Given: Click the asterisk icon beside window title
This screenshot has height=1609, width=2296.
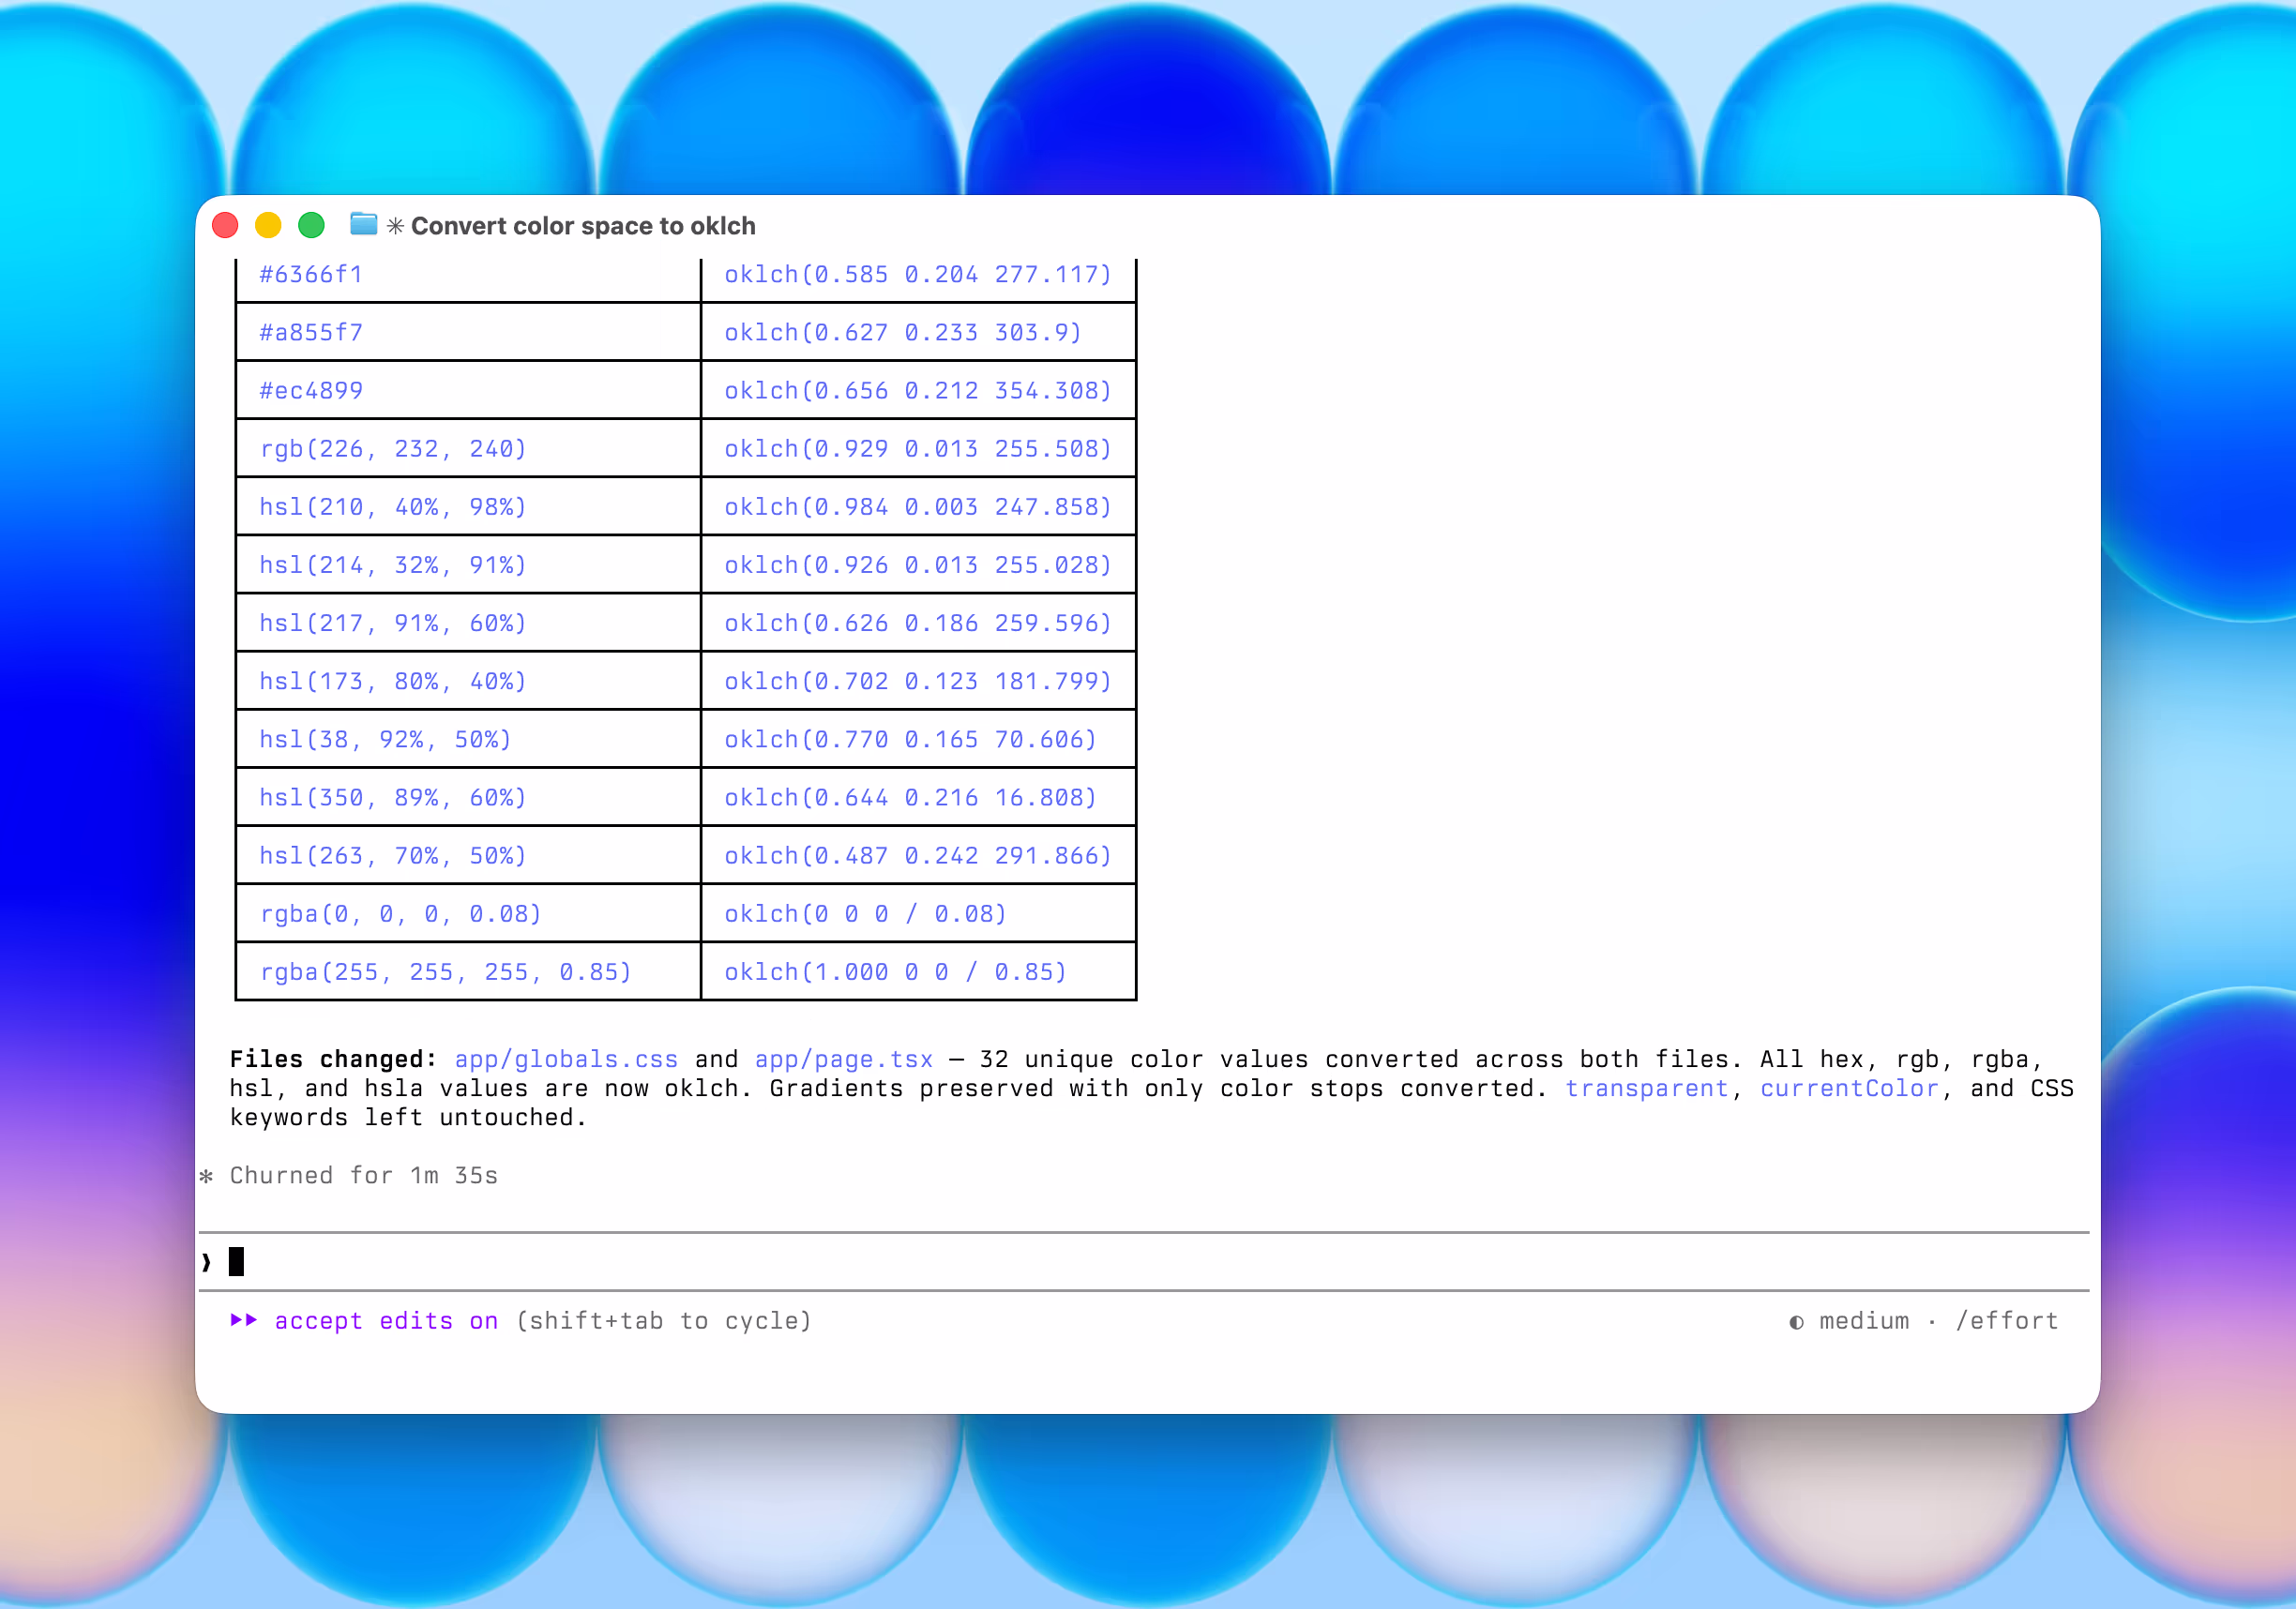Looking at the screenshot, I should (x=396, y=226).
